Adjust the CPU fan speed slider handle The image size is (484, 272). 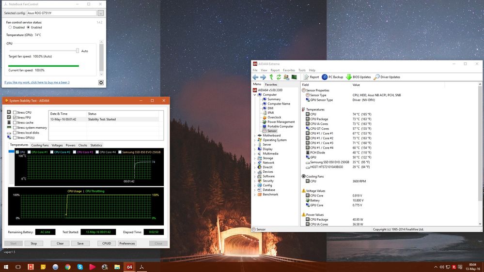coord(78,50)
